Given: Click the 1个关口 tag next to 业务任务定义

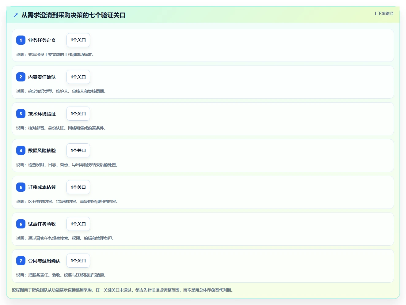Looking at the screenshot, I should click(78, 40).
